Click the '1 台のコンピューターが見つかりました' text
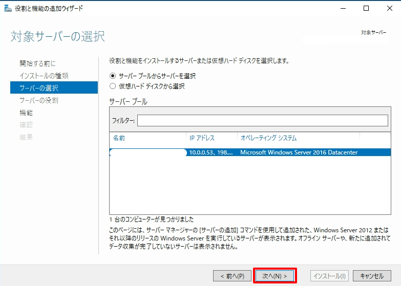 pyautogui.click(x=152, y=219)
